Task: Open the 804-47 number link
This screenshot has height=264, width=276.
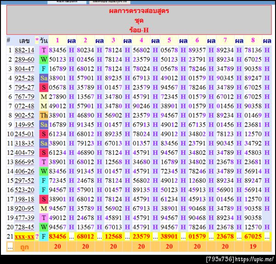Action: 24,69
